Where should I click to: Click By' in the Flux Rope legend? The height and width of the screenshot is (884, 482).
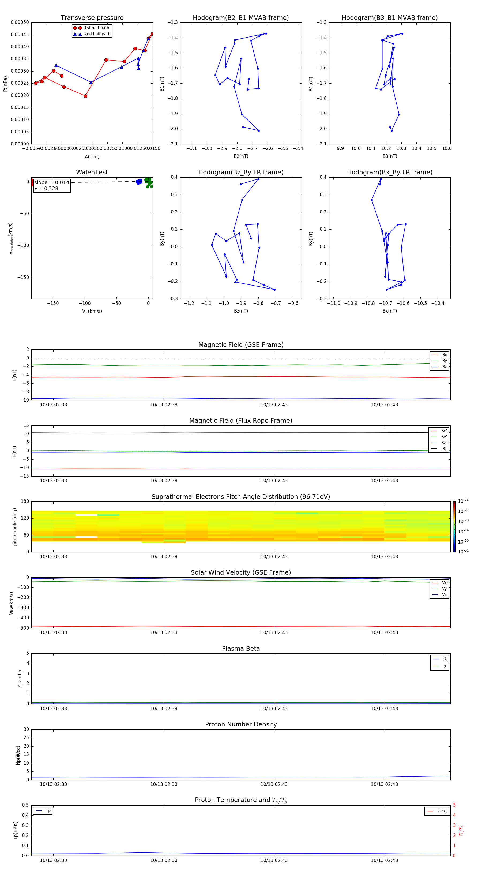439,437
